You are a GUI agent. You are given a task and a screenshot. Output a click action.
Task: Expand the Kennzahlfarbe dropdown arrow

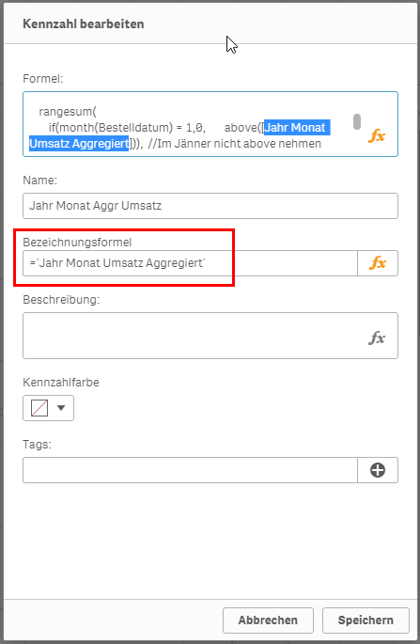coord(61,408)
